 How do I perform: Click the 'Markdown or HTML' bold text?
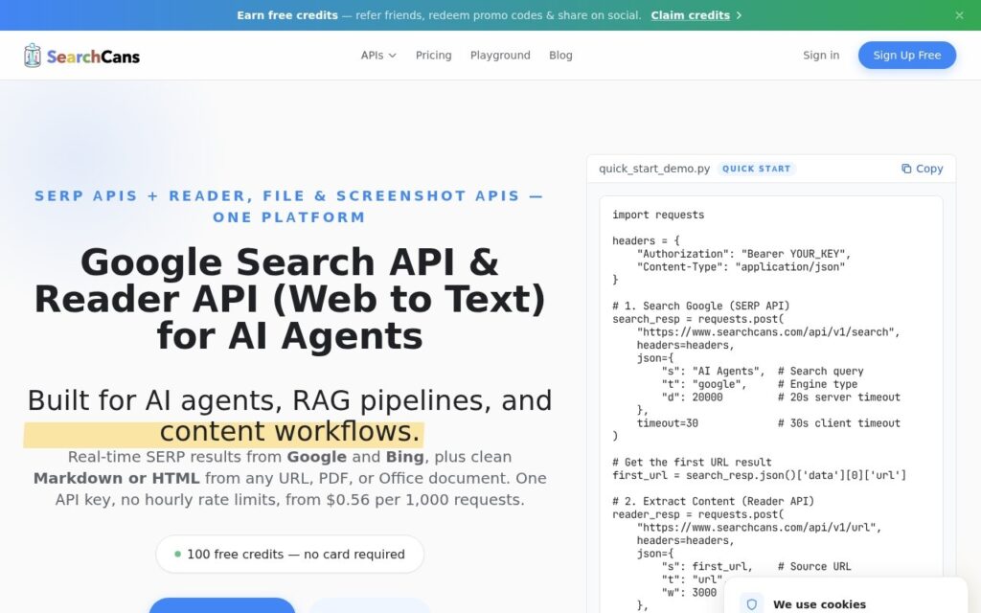tap(116, 479)
